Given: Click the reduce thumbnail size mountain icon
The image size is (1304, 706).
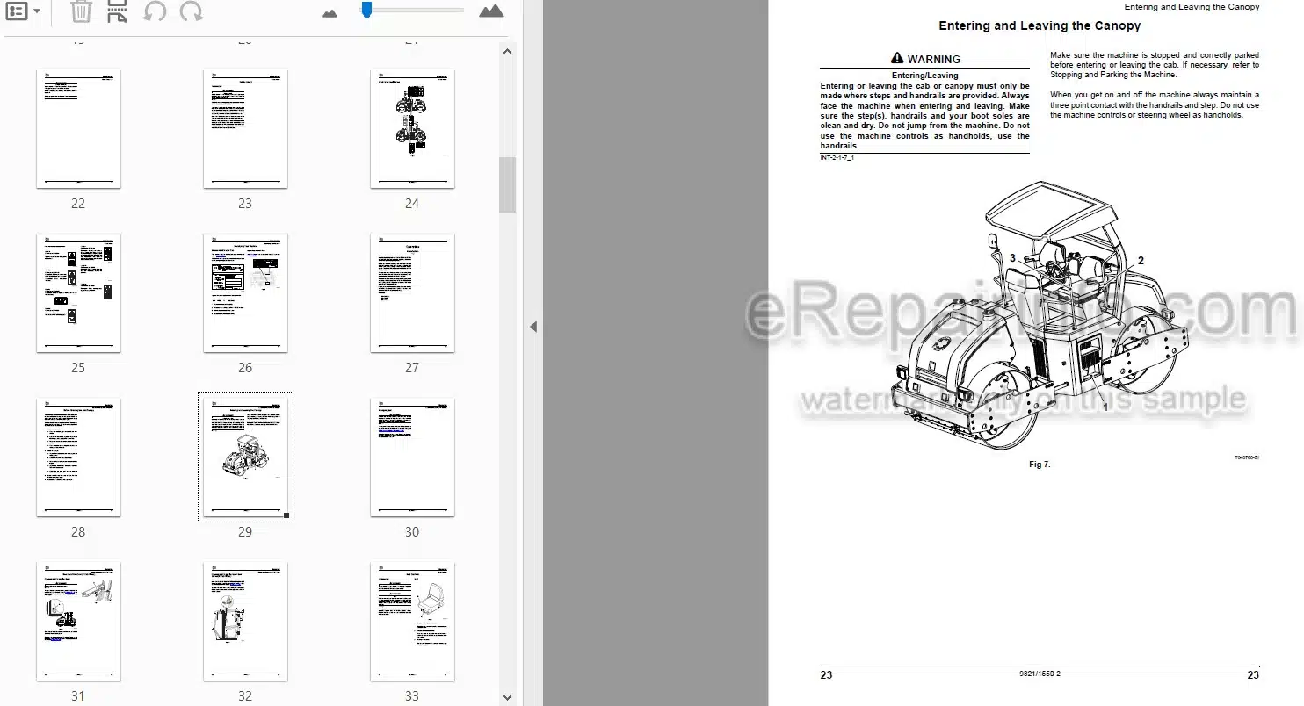Looking at the screenshot, I should point(330,12).
